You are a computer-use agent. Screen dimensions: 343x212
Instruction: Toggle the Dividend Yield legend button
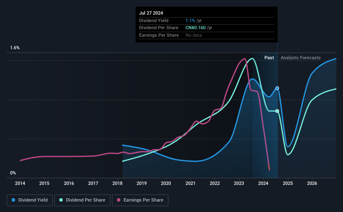pyautogui.click(x=29, y=200)
